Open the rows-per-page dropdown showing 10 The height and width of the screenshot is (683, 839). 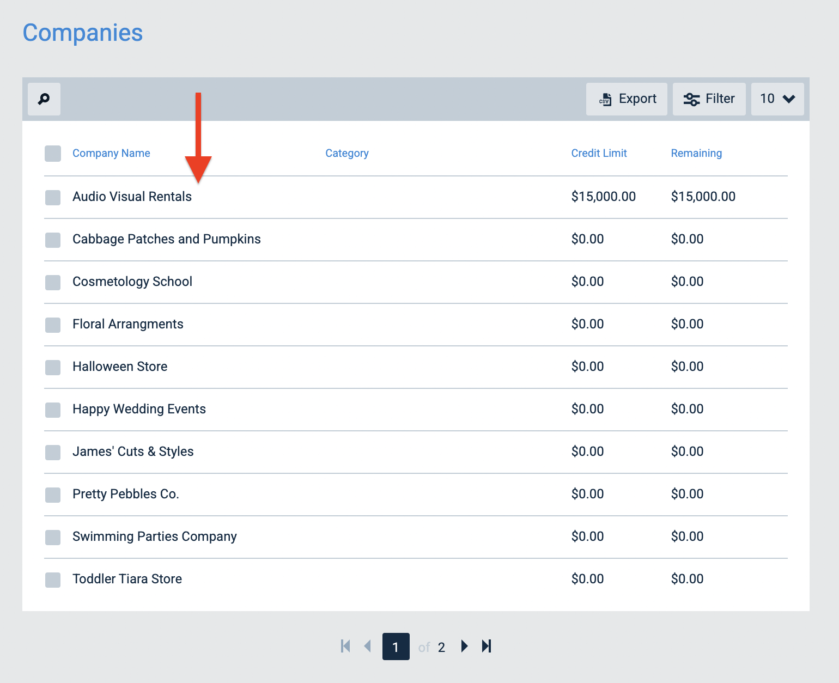777,99
